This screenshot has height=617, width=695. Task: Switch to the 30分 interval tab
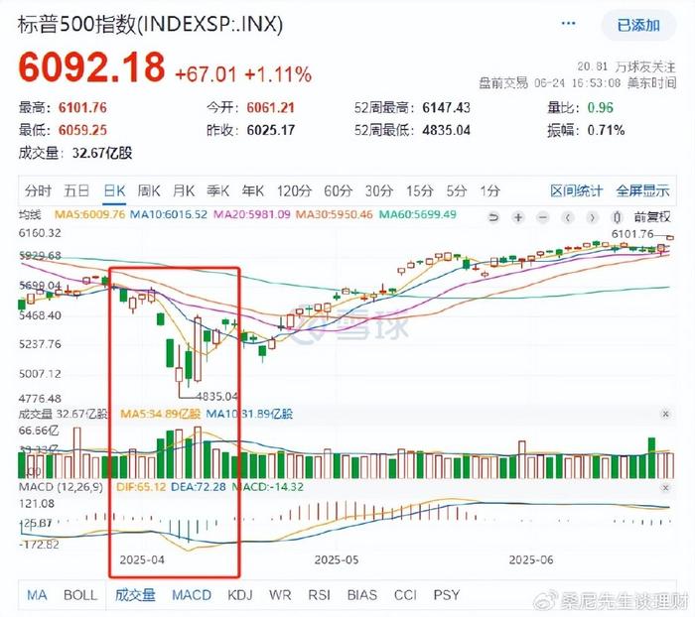[x=379, y=190]
